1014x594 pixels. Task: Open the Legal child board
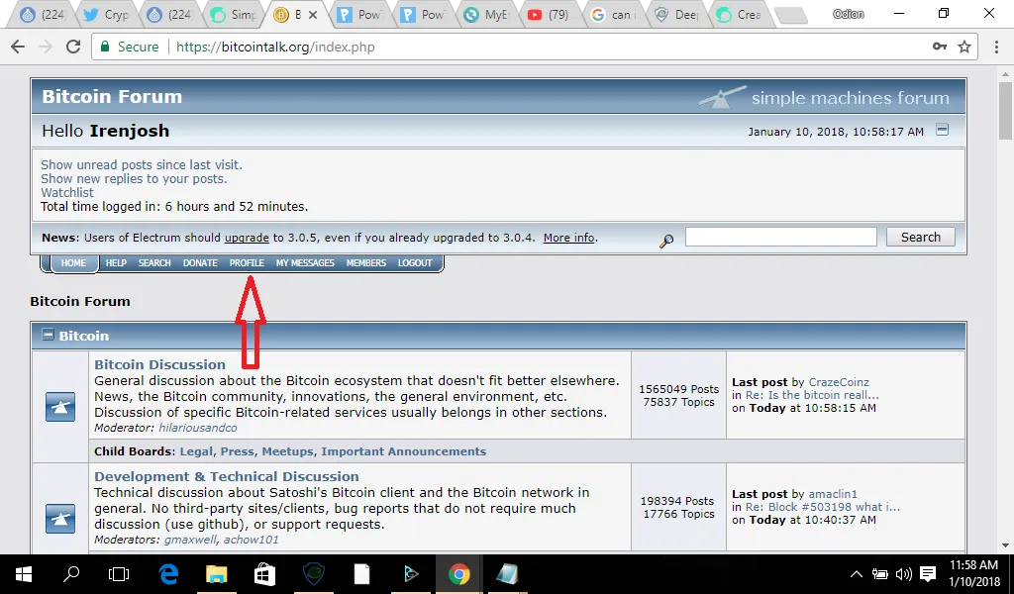[197, 451]
